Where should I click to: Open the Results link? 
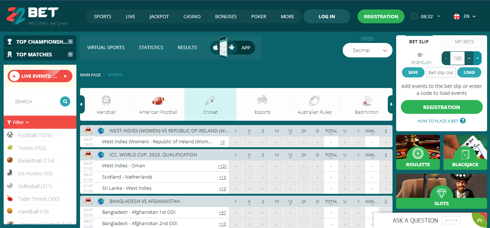click(x=187, y=48)
